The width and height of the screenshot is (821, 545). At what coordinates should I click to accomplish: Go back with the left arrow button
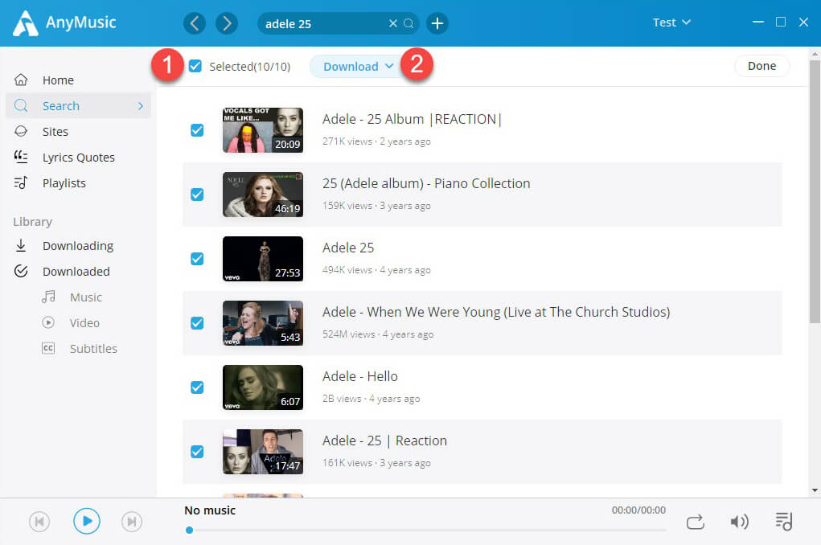click(x=195, y=23)
